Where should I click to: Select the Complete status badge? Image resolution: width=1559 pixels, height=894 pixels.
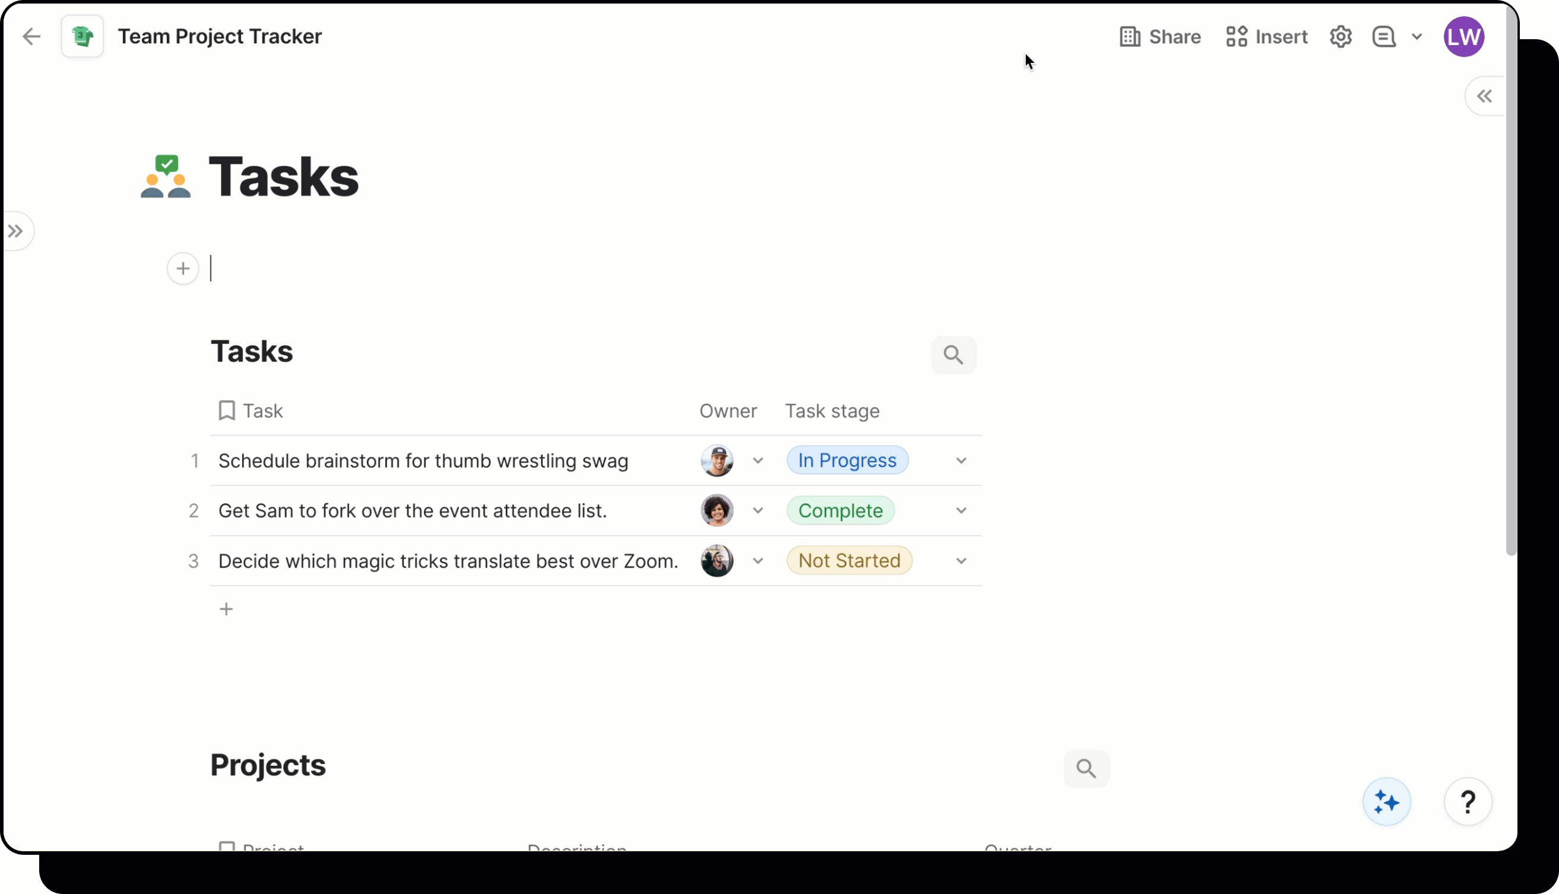click(840, 511)
